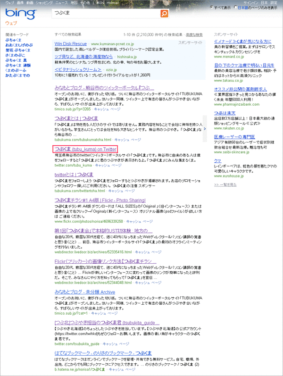283x376 pixels.
Task: Open キャッシュ ページ for timico.sub.jp/?p=3265
Action: click(107, 109)
